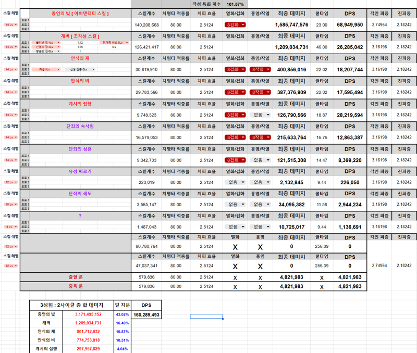Open the 8겁화 dropdown for 계시의 집행

pos(235,115)
